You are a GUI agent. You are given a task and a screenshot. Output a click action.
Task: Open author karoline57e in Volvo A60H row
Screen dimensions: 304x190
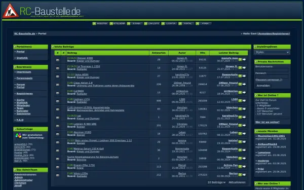coord(182,74)
